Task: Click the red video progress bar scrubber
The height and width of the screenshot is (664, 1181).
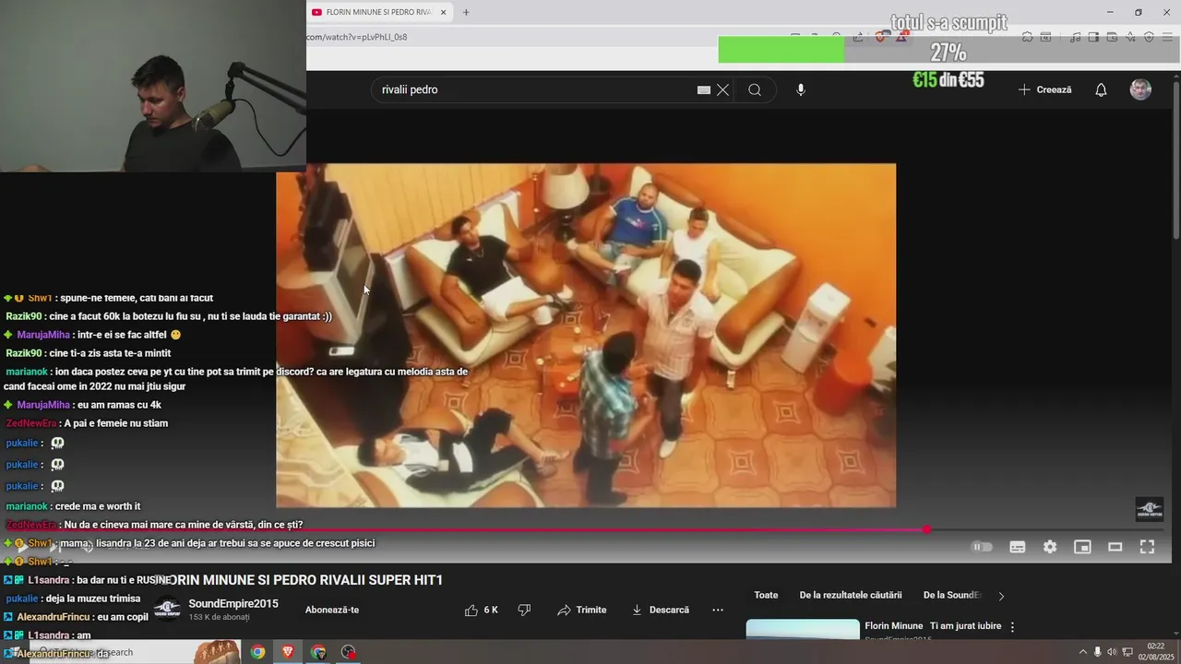Action: pos(926,529)
